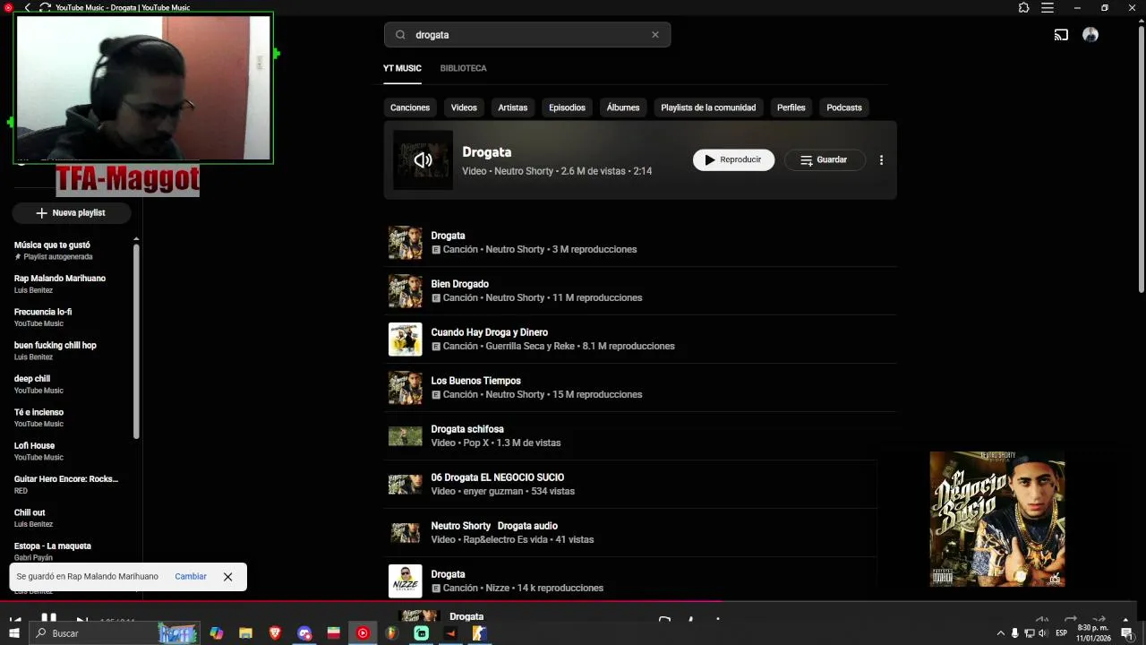Click the sidebar playlist scrollbar
The height and width of the screenshot is (645, 1146).
(136, 340)
